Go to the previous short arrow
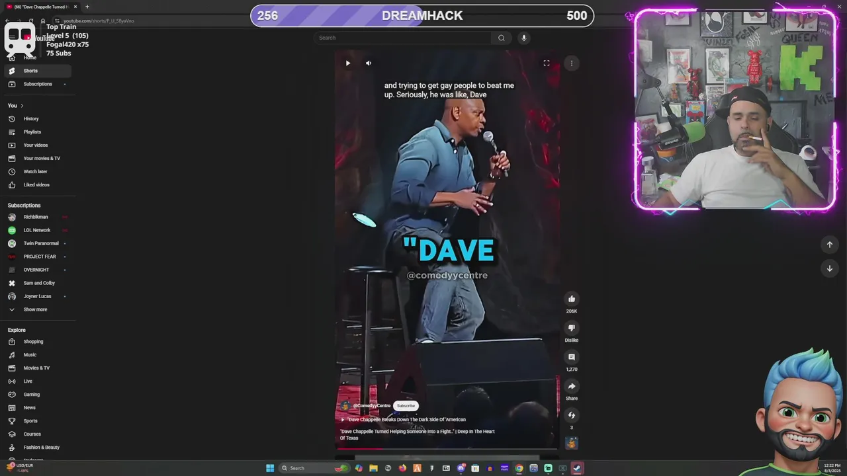Screen dimensions: 847x476 pos(830,245)
